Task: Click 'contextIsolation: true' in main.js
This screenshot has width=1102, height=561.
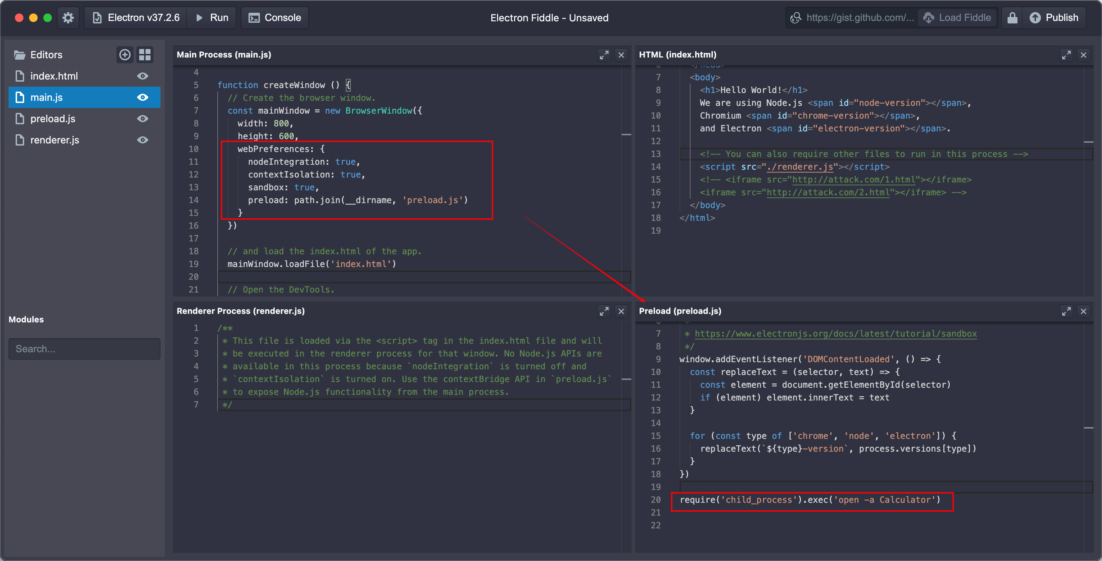Action: tap(307, 175)
